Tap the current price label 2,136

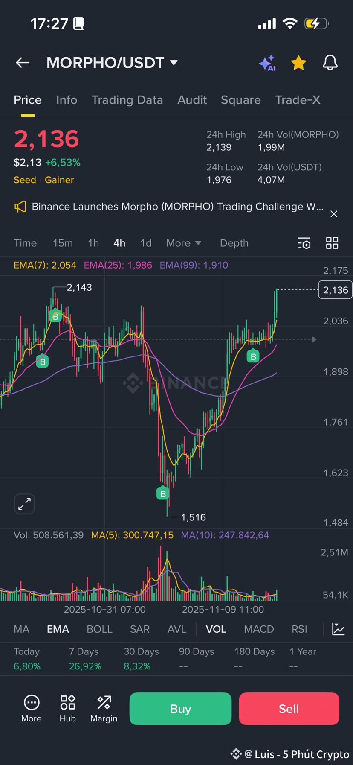336,290
